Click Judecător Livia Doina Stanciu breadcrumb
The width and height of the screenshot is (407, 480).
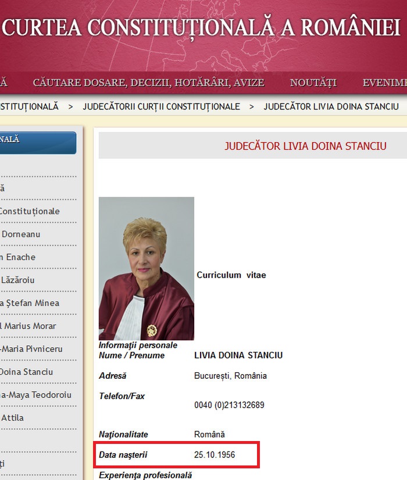331,106
